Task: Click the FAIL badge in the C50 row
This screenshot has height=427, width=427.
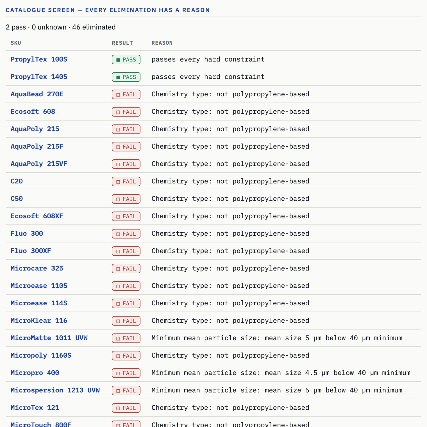Action: point(126,199)
